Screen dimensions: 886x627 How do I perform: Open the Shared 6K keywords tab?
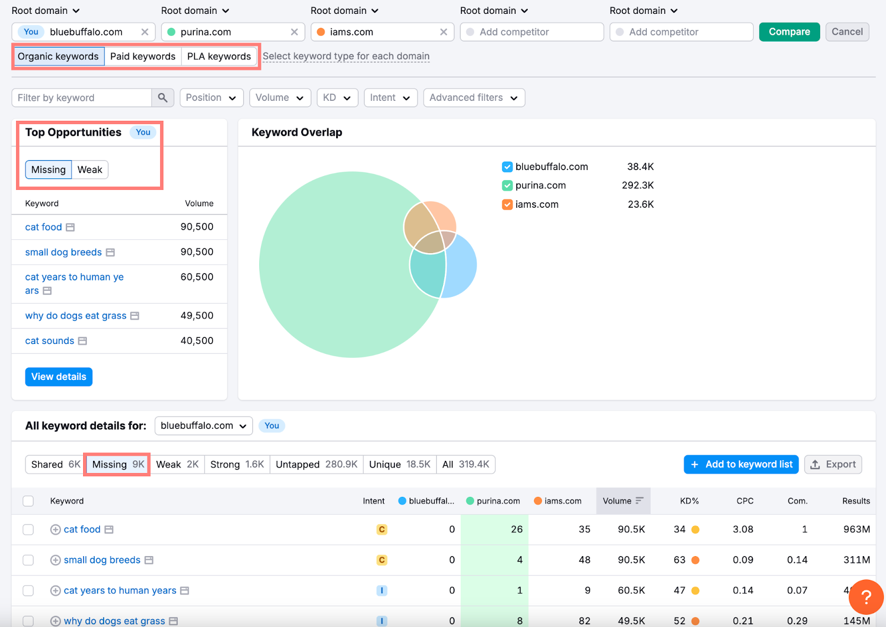pyautogui.click(x=54, y=464)
